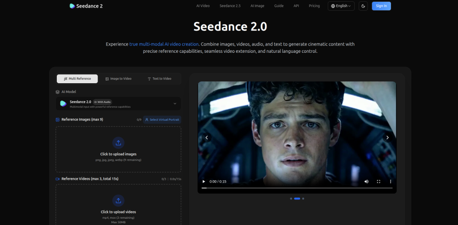Toggle dark mode moon icon

click(363, 6)
